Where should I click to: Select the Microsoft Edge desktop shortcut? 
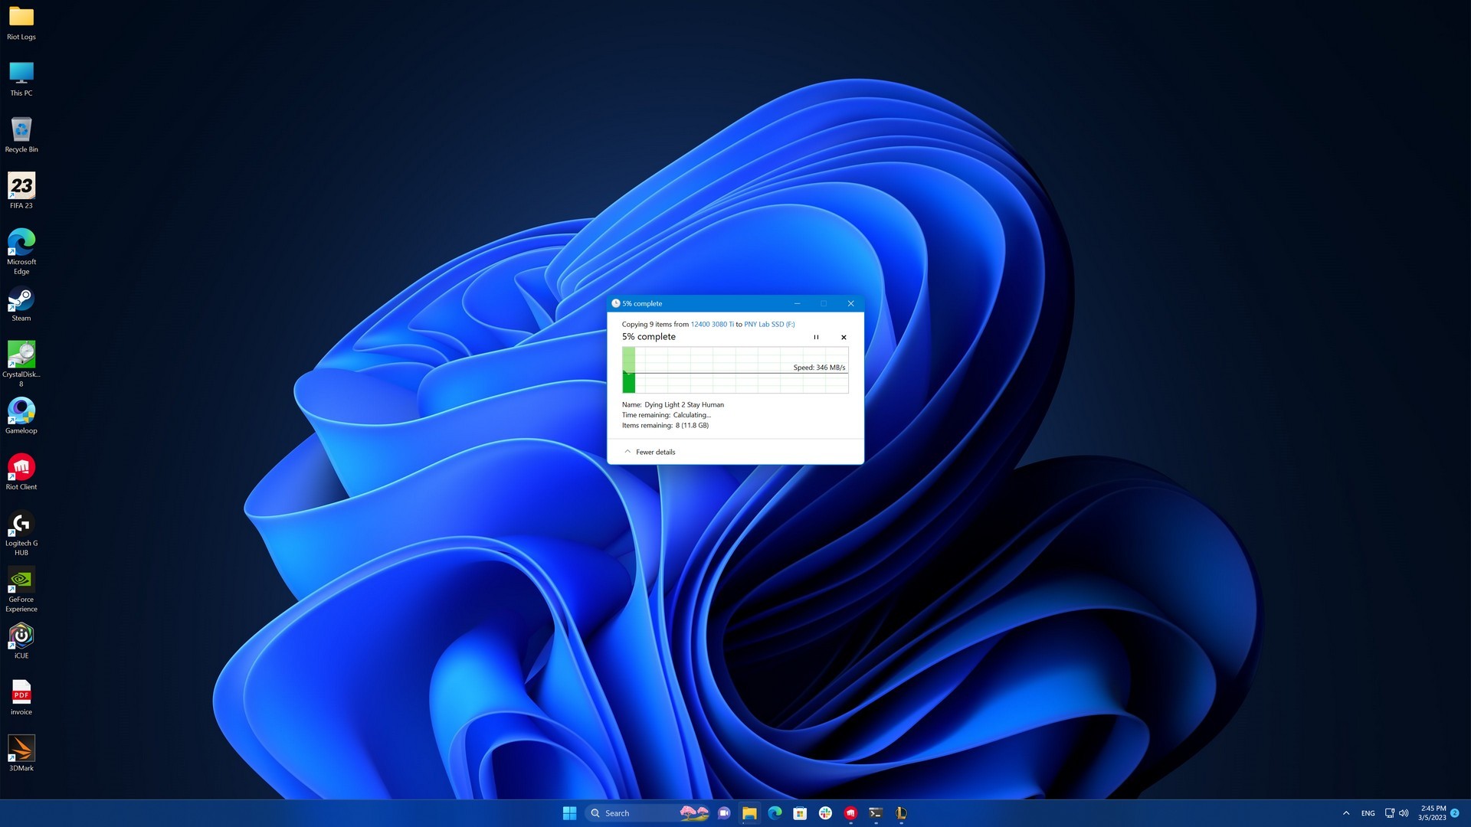[21, 251]
